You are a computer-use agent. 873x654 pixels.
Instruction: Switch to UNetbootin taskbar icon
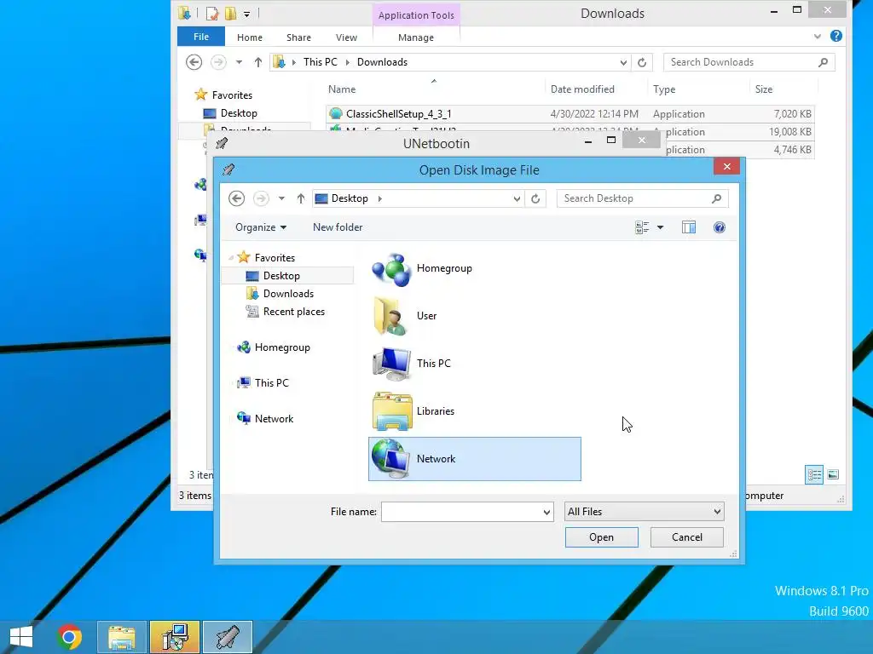[x=228, y=637]
